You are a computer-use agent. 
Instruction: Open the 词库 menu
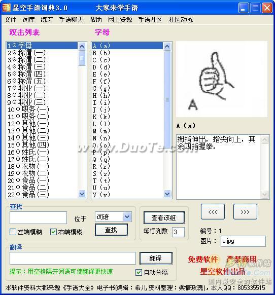coord(28,20)
